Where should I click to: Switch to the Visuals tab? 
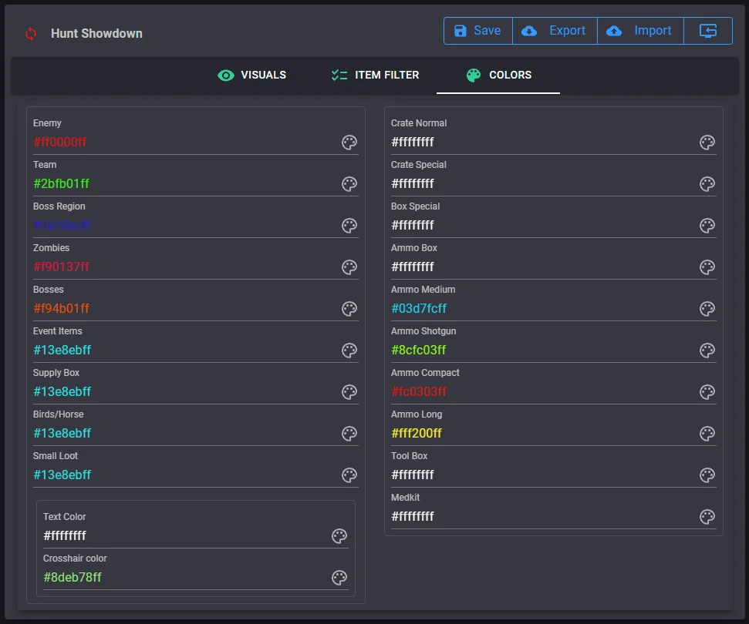coord(251,75)
